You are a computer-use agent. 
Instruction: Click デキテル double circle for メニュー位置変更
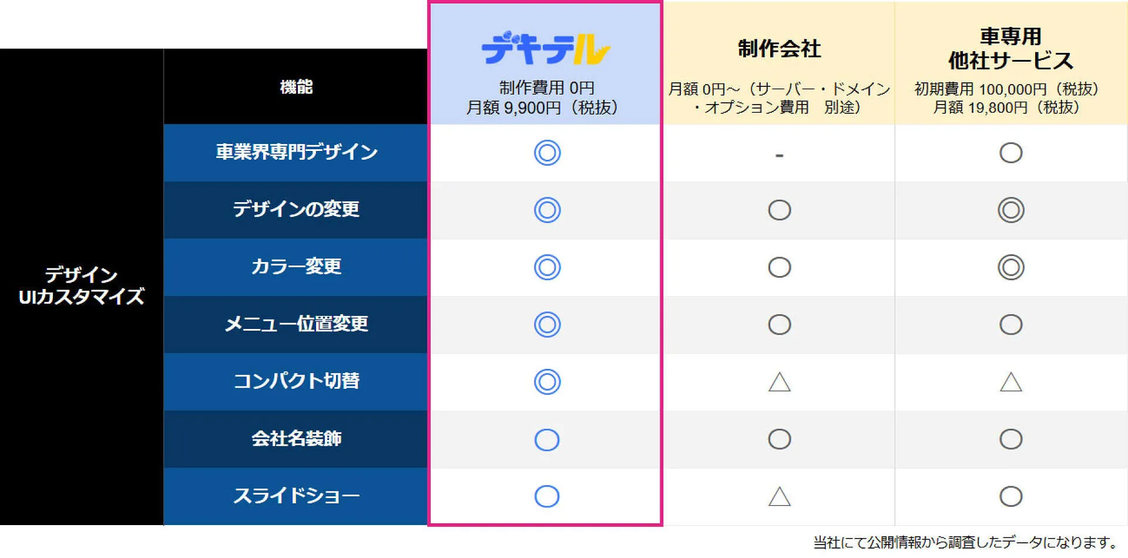547,324
